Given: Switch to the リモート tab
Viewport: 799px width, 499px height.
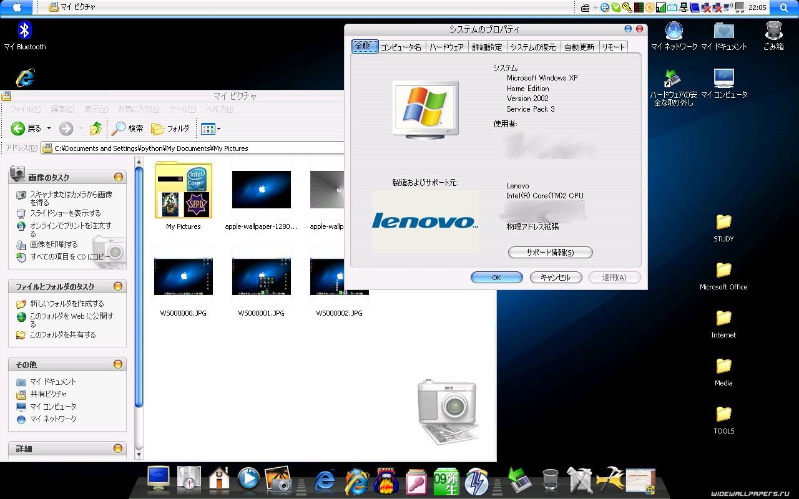Looking at the screenshot, I should click(614, 47).
